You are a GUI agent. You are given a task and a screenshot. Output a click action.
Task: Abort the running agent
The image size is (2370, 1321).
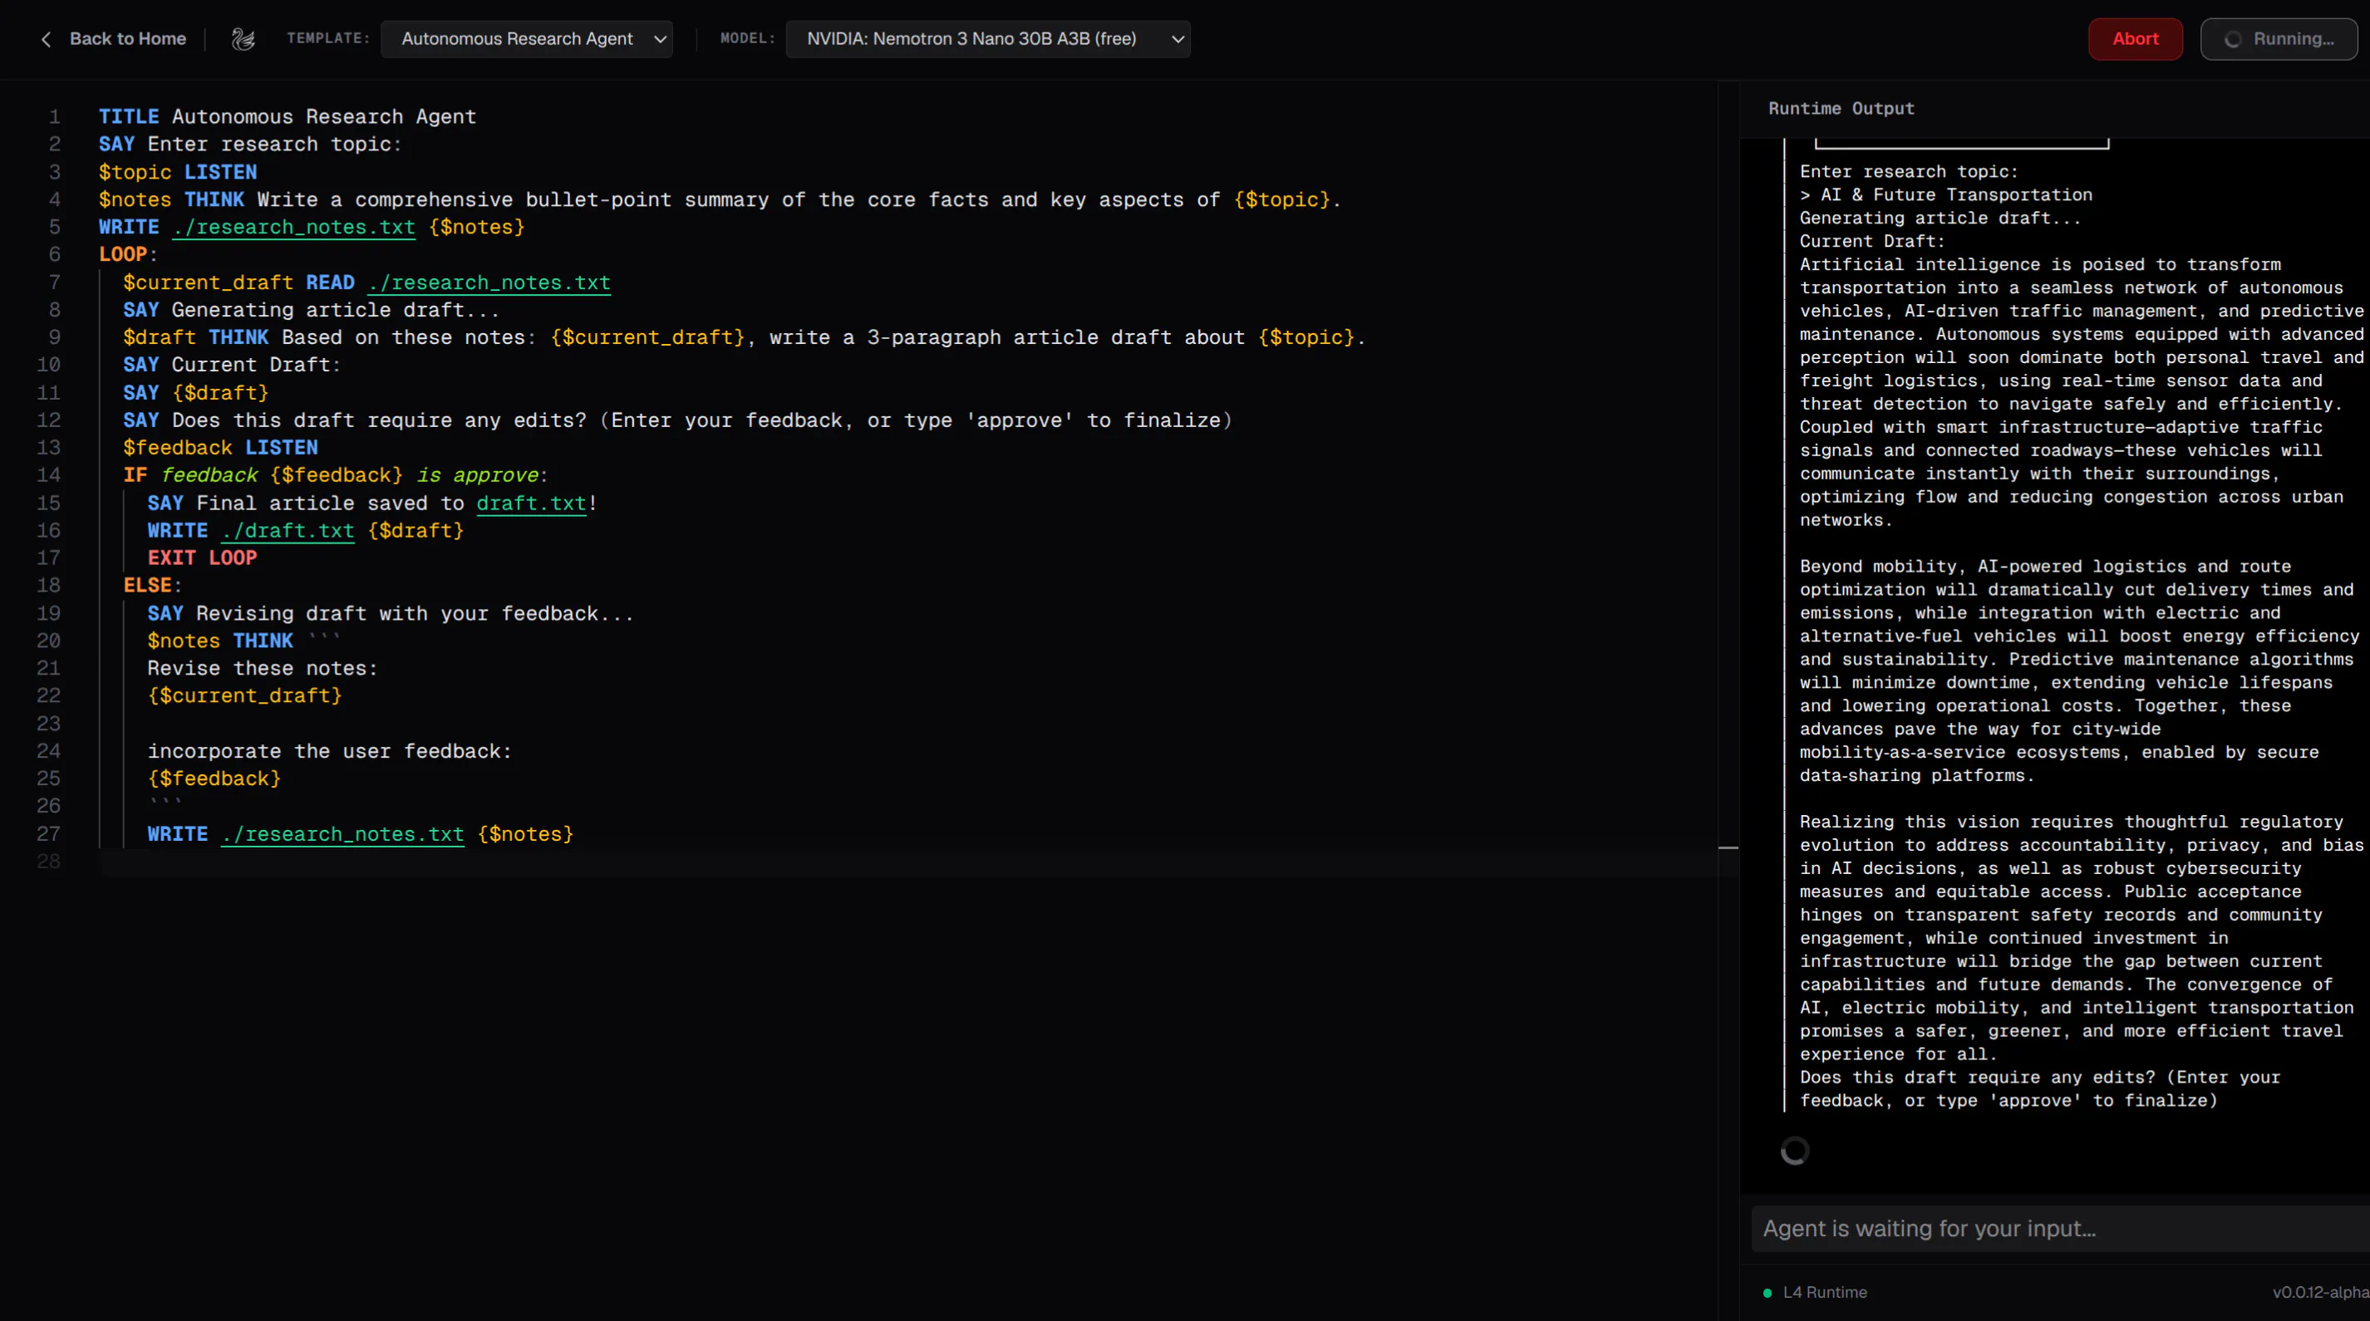tap(2135, 39)
